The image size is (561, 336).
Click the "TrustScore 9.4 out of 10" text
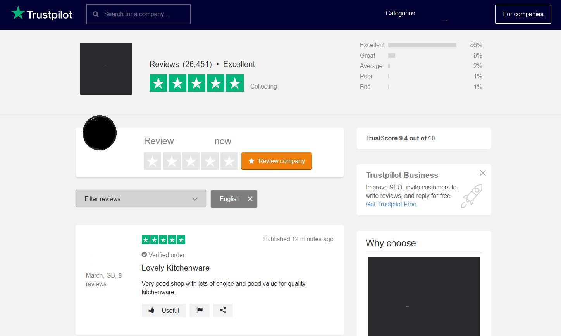click(400, 138)
